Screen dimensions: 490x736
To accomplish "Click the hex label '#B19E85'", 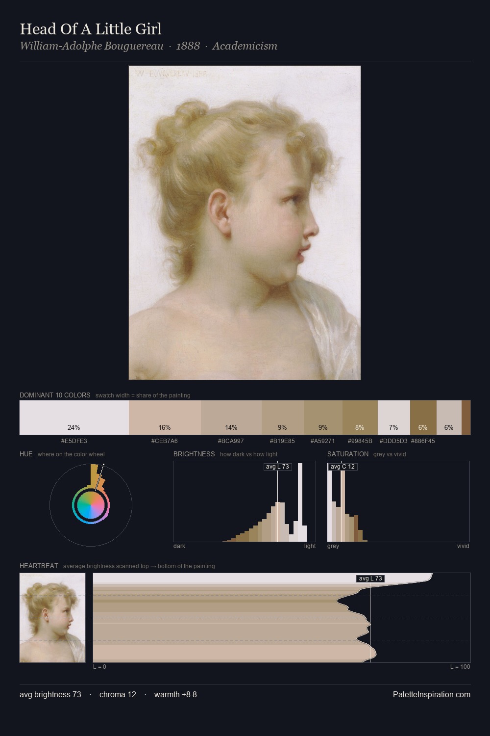I will tap(282, 441).
